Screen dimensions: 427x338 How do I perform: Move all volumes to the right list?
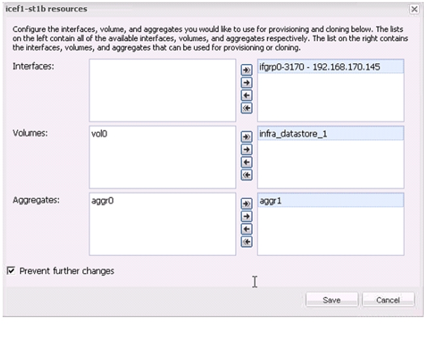pos(247,136)
